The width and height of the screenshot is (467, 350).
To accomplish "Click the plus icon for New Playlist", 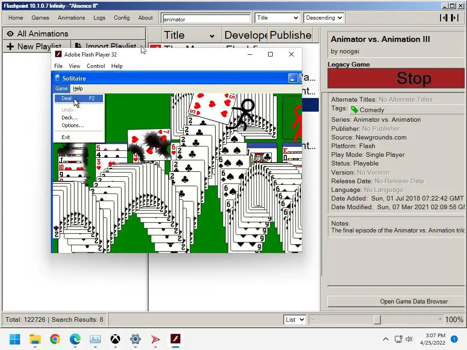I will click(10, 46).
